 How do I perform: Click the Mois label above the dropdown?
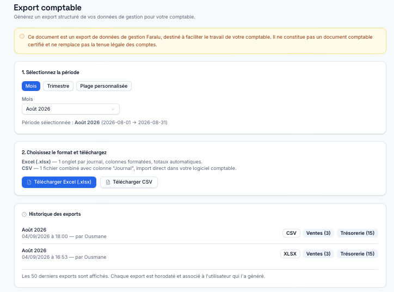pyautogui.click(x=27, y=99)
